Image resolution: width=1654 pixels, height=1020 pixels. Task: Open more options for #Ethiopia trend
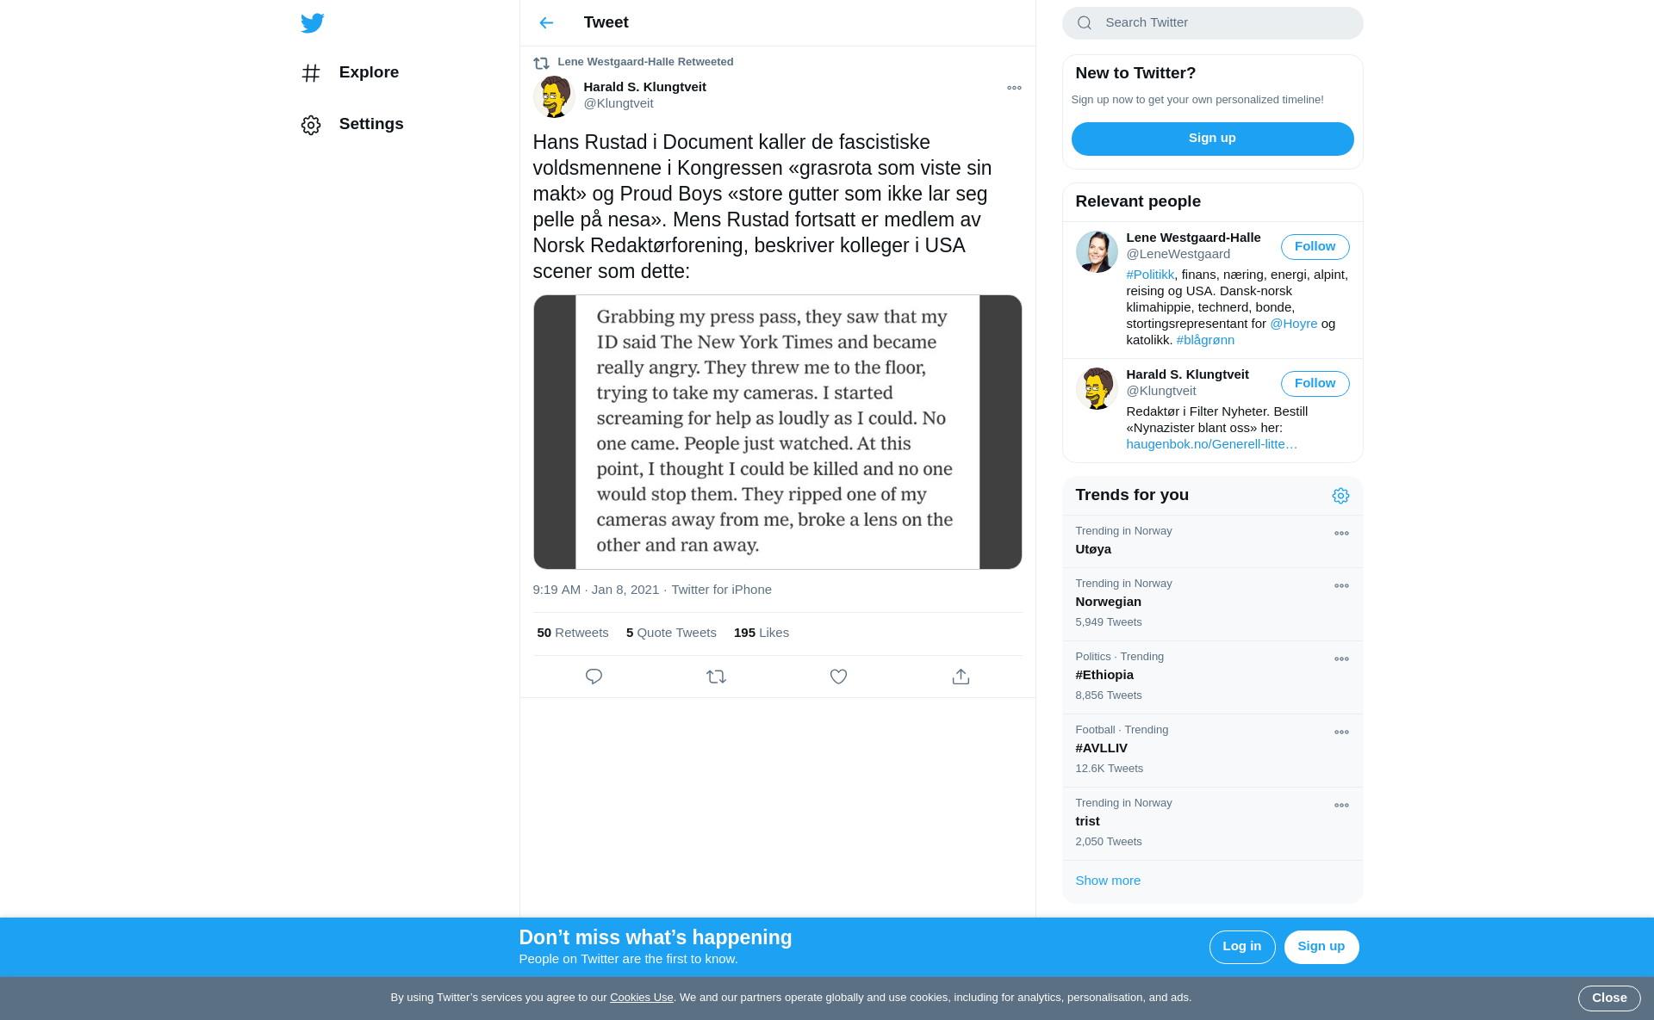pyautogui.click(x=1341, y=659)
